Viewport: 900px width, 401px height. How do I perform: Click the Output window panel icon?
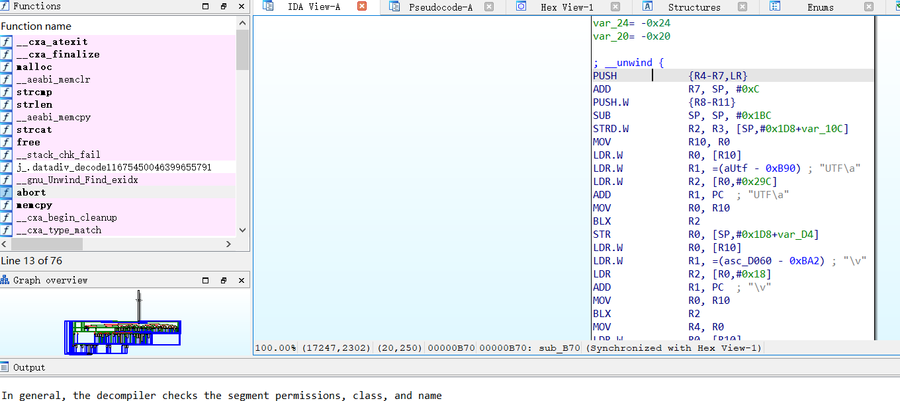(x=5, y=367)
